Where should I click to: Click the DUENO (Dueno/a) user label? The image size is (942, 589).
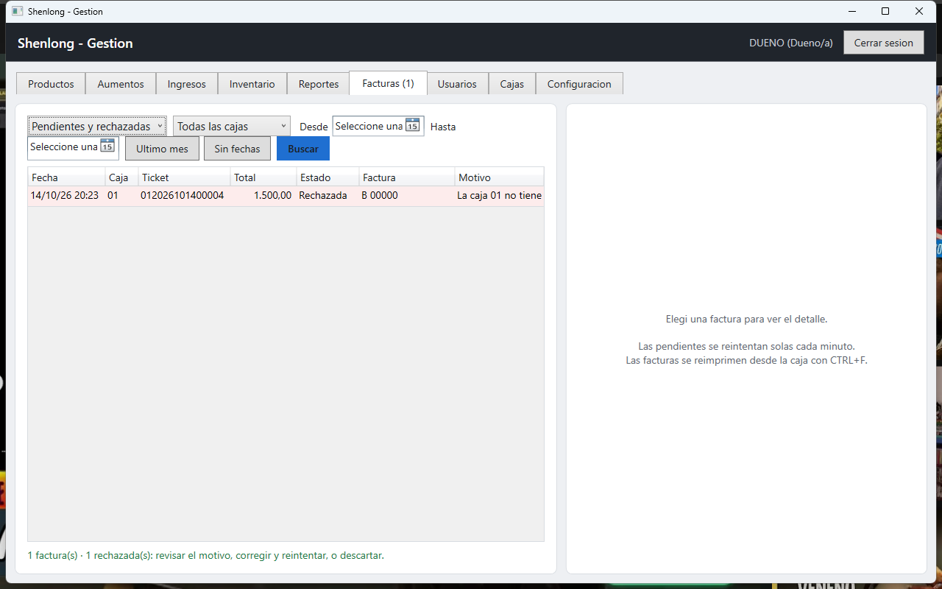pyautogui.click(x=791, y=43)
